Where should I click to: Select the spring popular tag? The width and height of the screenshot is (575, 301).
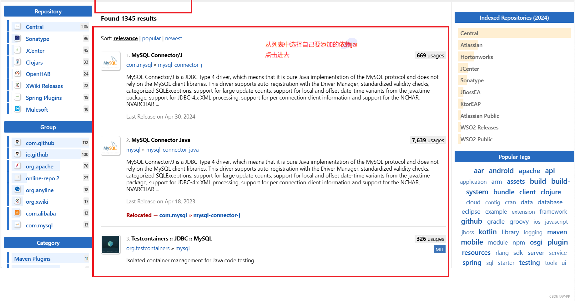[x=472, y=263]
